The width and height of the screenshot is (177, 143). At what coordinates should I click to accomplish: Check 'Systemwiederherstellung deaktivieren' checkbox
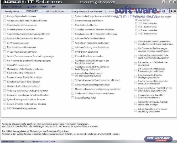(73, 85)
